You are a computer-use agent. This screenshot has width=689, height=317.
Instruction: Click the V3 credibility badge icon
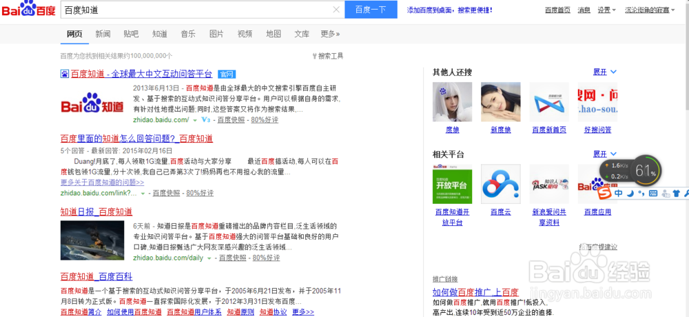tap(205, 120)
